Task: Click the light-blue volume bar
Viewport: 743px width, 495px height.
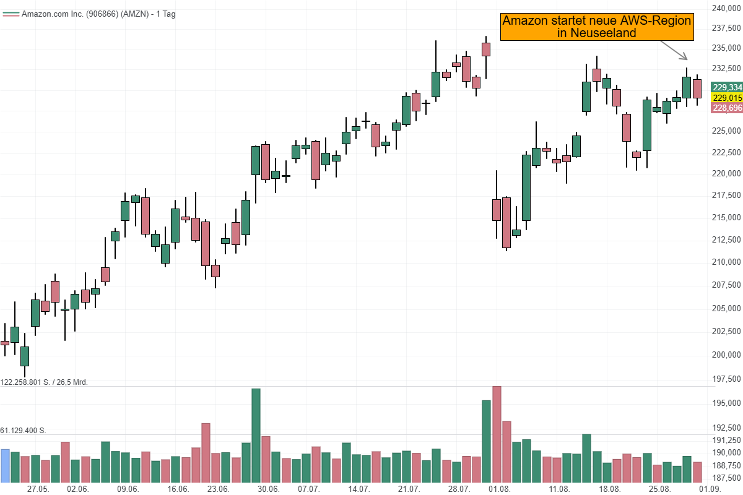Action: point(6,466)
